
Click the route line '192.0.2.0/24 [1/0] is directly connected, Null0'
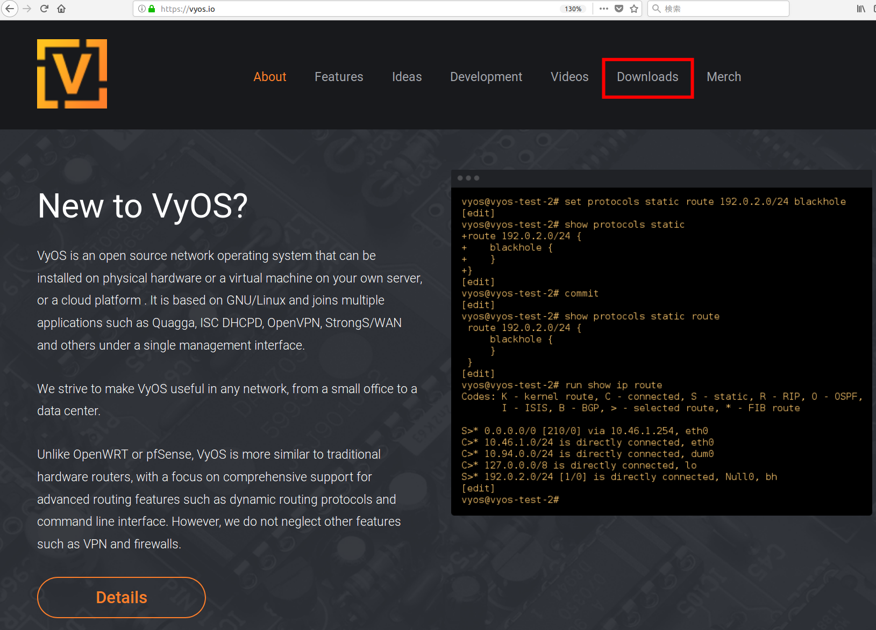[x=619, y=477]
